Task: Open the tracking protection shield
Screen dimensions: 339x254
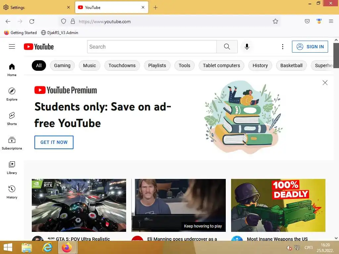Action: [x=63, y=21]
